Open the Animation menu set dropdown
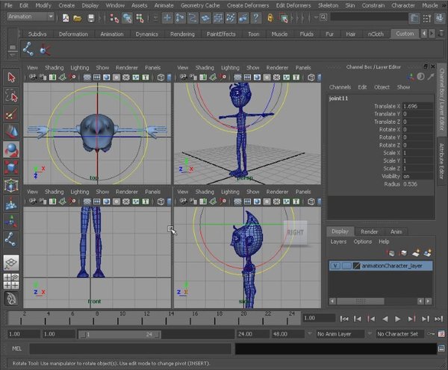Image resolution: width=448 pixels, height=370 pixels. coord(31,17)
